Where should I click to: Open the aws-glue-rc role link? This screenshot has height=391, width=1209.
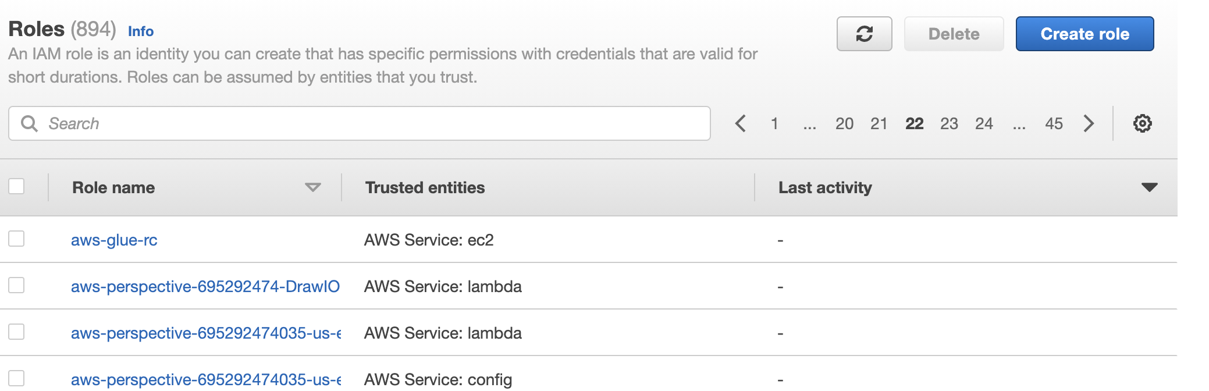coord(114,240)
